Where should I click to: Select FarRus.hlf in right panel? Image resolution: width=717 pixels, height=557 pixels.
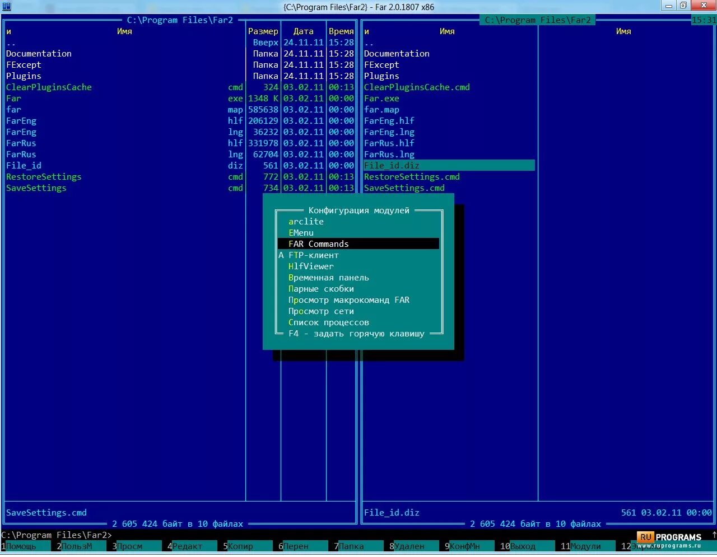[x=389, y=143]
